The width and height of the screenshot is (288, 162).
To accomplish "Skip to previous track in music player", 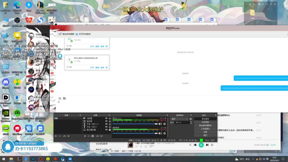I will 195,145.
